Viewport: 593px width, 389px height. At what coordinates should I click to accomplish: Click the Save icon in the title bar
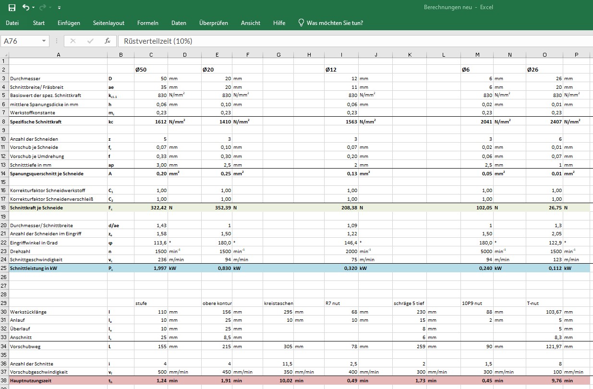click(x=12, y=7)
